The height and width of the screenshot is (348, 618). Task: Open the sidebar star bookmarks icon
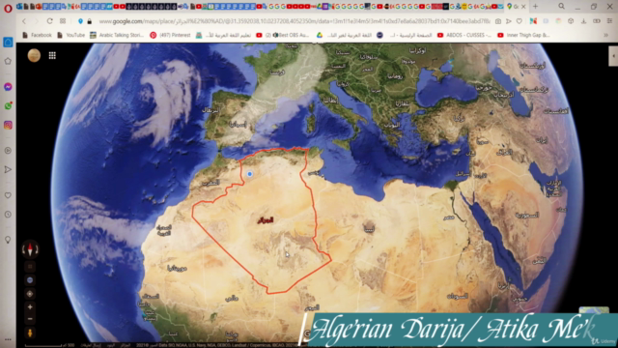8,61
